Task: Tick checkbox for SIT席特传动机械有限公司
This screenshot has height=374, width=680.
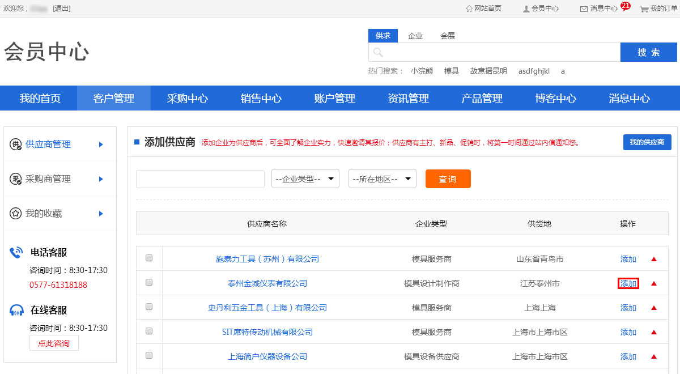Action: click(x=149, y=331)
